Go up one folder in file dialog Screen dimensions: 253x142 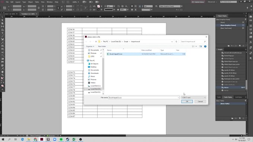[x=96, y=42]
